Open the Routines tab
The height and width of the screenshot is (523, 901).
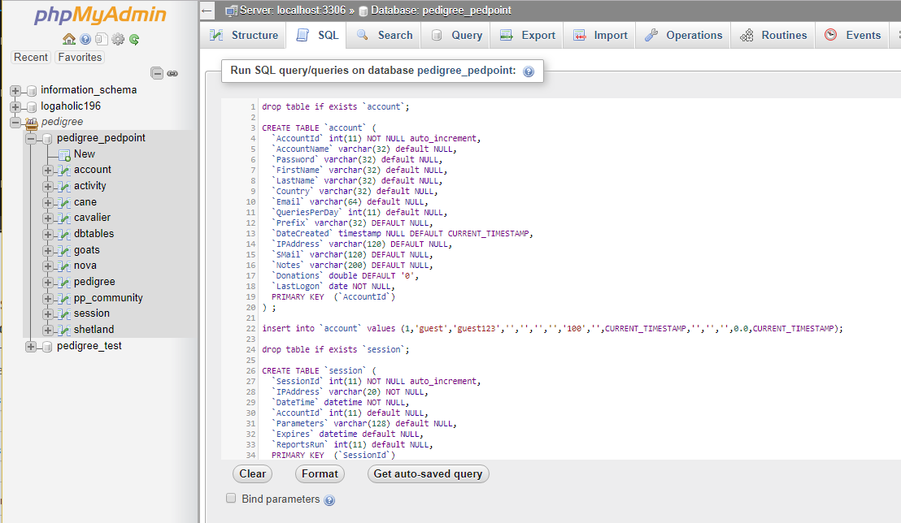tap(773, 35)
